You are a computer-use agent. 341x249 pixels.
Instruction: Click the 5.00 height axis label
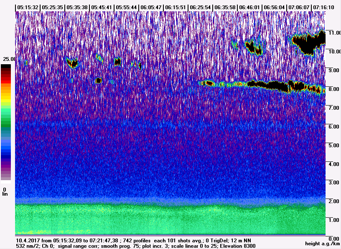[x=334, y=145]
